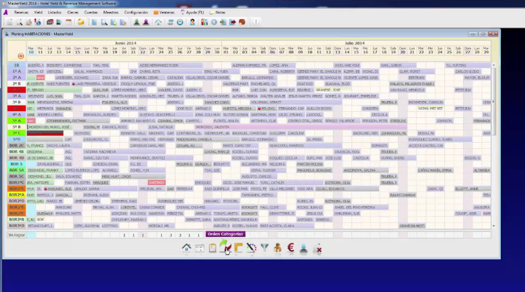
Task: Click the exclamation mark toolbar icon
Action: pos(256,22)
